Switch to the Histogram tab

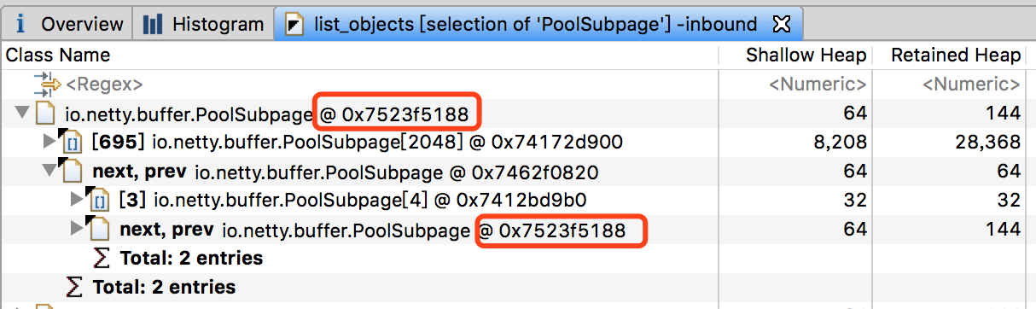coord(203,24)
